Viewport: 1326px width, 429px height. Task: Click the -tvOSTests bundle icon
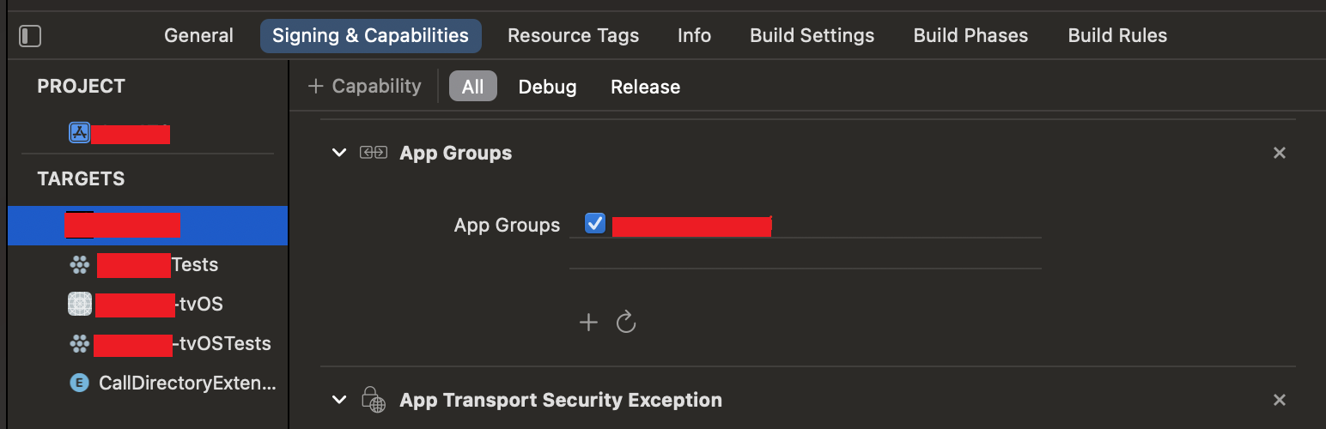[79, 344]
